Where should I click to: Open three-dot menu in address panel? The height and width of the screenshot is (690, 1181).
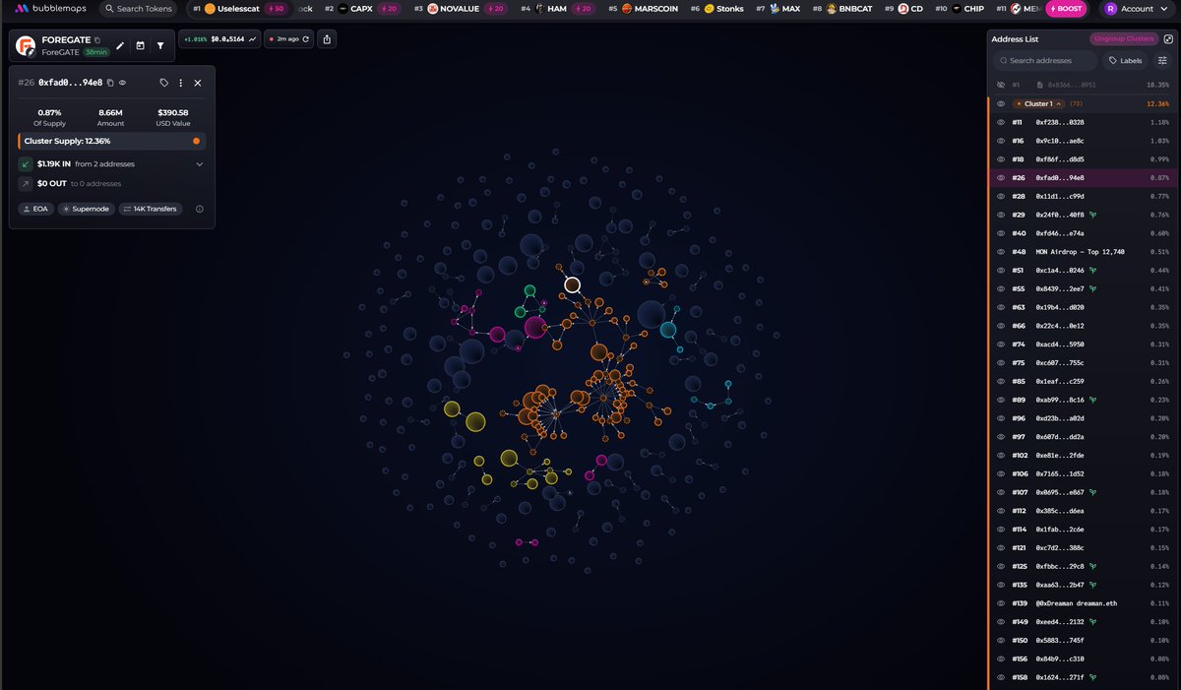pyautogui.click(x=181, y=83)
